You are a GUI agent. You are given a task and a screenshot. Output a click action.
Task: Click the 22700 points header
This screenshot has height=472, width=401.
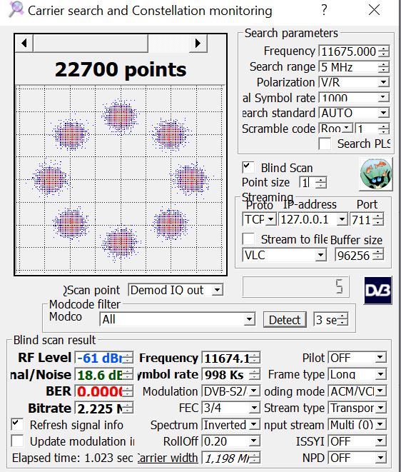point(121,69)
